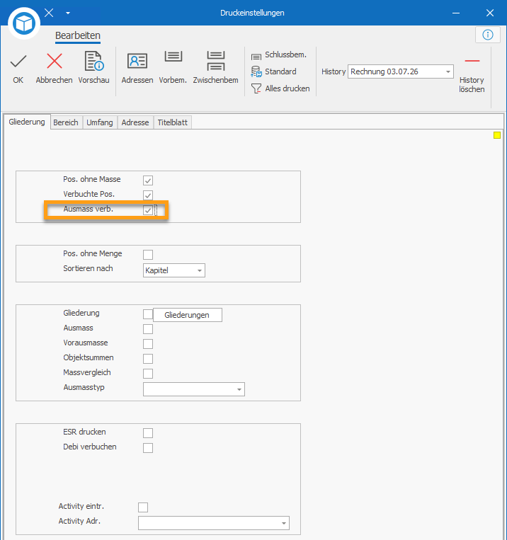This screenshot has height=540, width=507.
Task: Switch to the Adresse tab
Action: coord(135,122)
